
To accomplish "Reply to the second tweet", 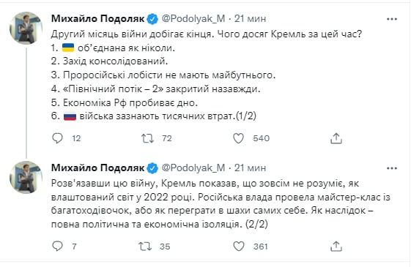I will (57, 246).
